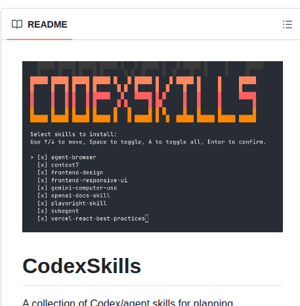Open the README outline list icon
Screen dimensions: 300x306
click(288, 24)
